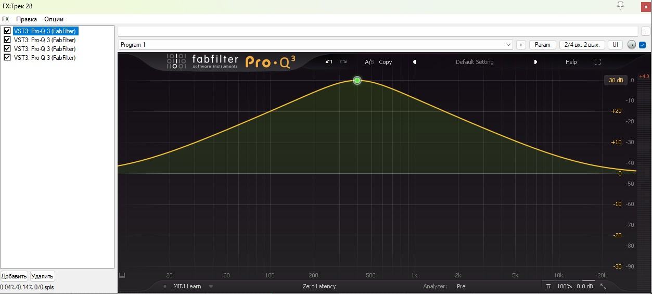Click the full screen mode icon
Viewport: 652px width, 294px height.
(x=597, y=62)
